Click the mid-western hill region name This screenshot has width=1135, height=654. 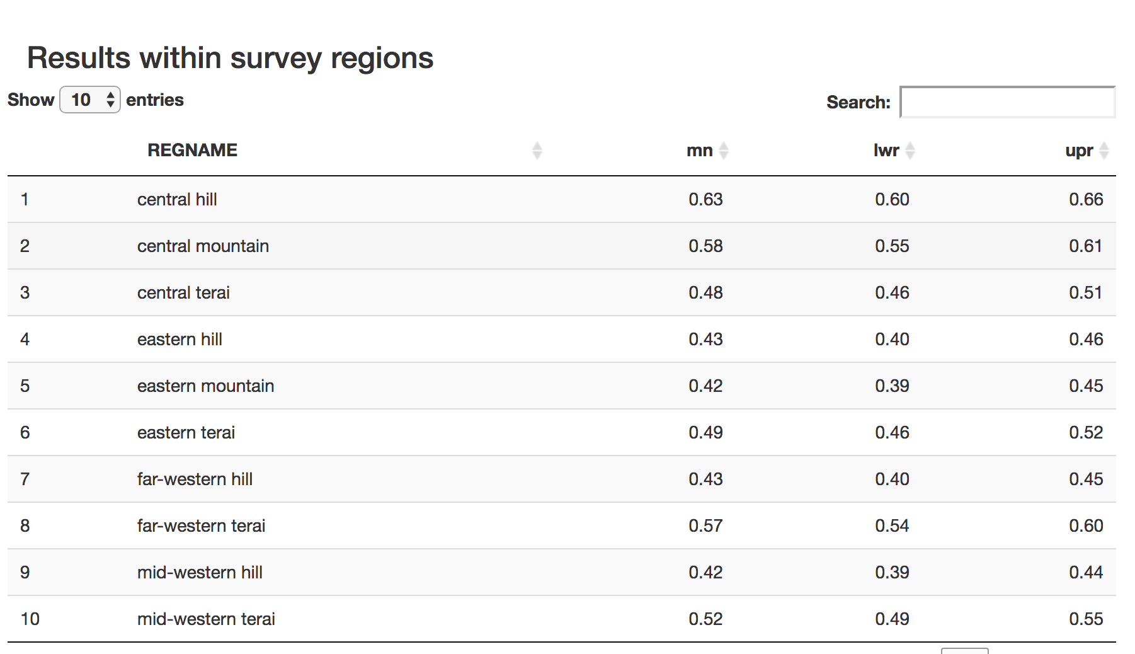200,573
